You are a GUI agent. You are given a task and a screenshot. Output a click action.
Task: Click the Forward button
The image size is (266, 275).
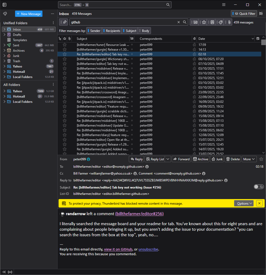coord(181,159)
